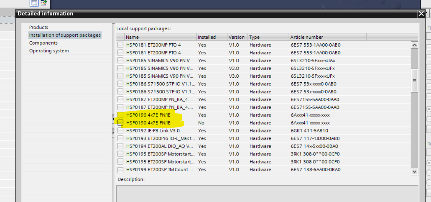Open the Products section
This screenshot has height=202, width=431.
(38, 27)
